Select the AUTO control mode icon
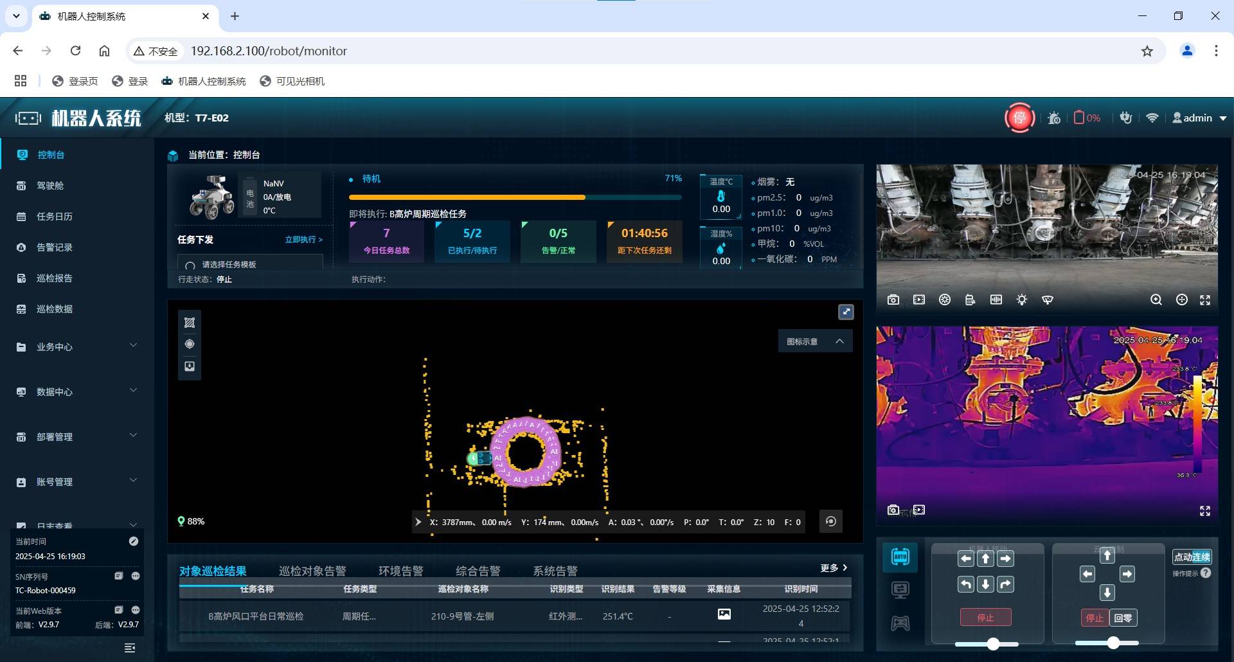The height and width of the screenshot is (662, 1234). tap(900, 557)
